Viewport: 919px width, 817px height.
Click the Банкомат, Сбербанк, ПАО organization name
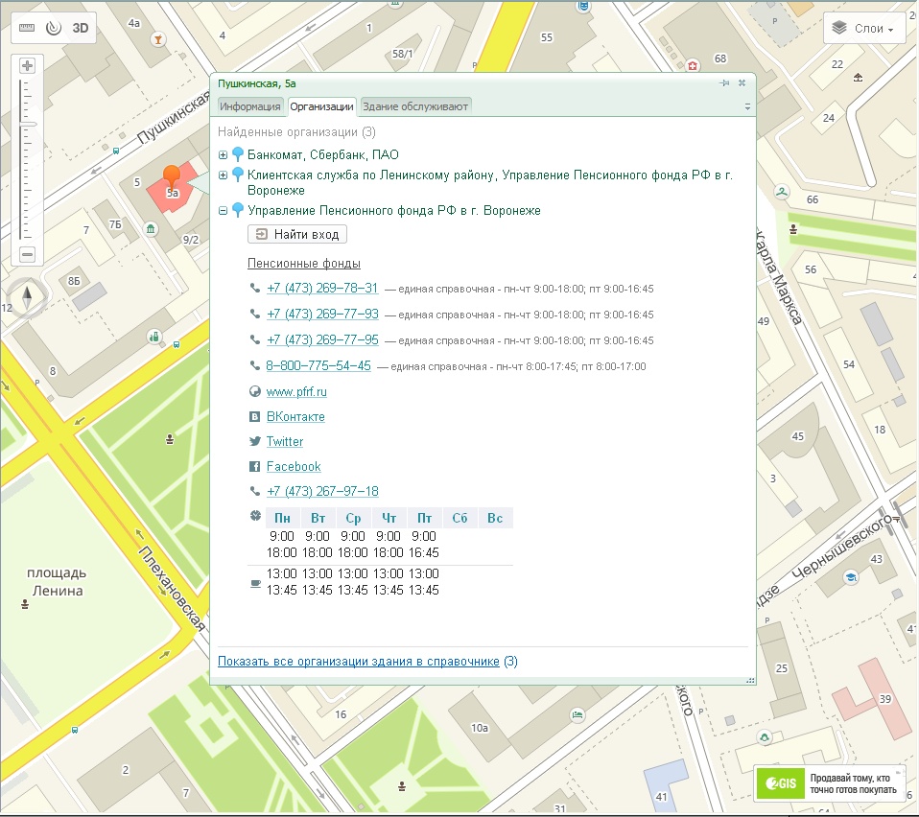tap(323, 155)
